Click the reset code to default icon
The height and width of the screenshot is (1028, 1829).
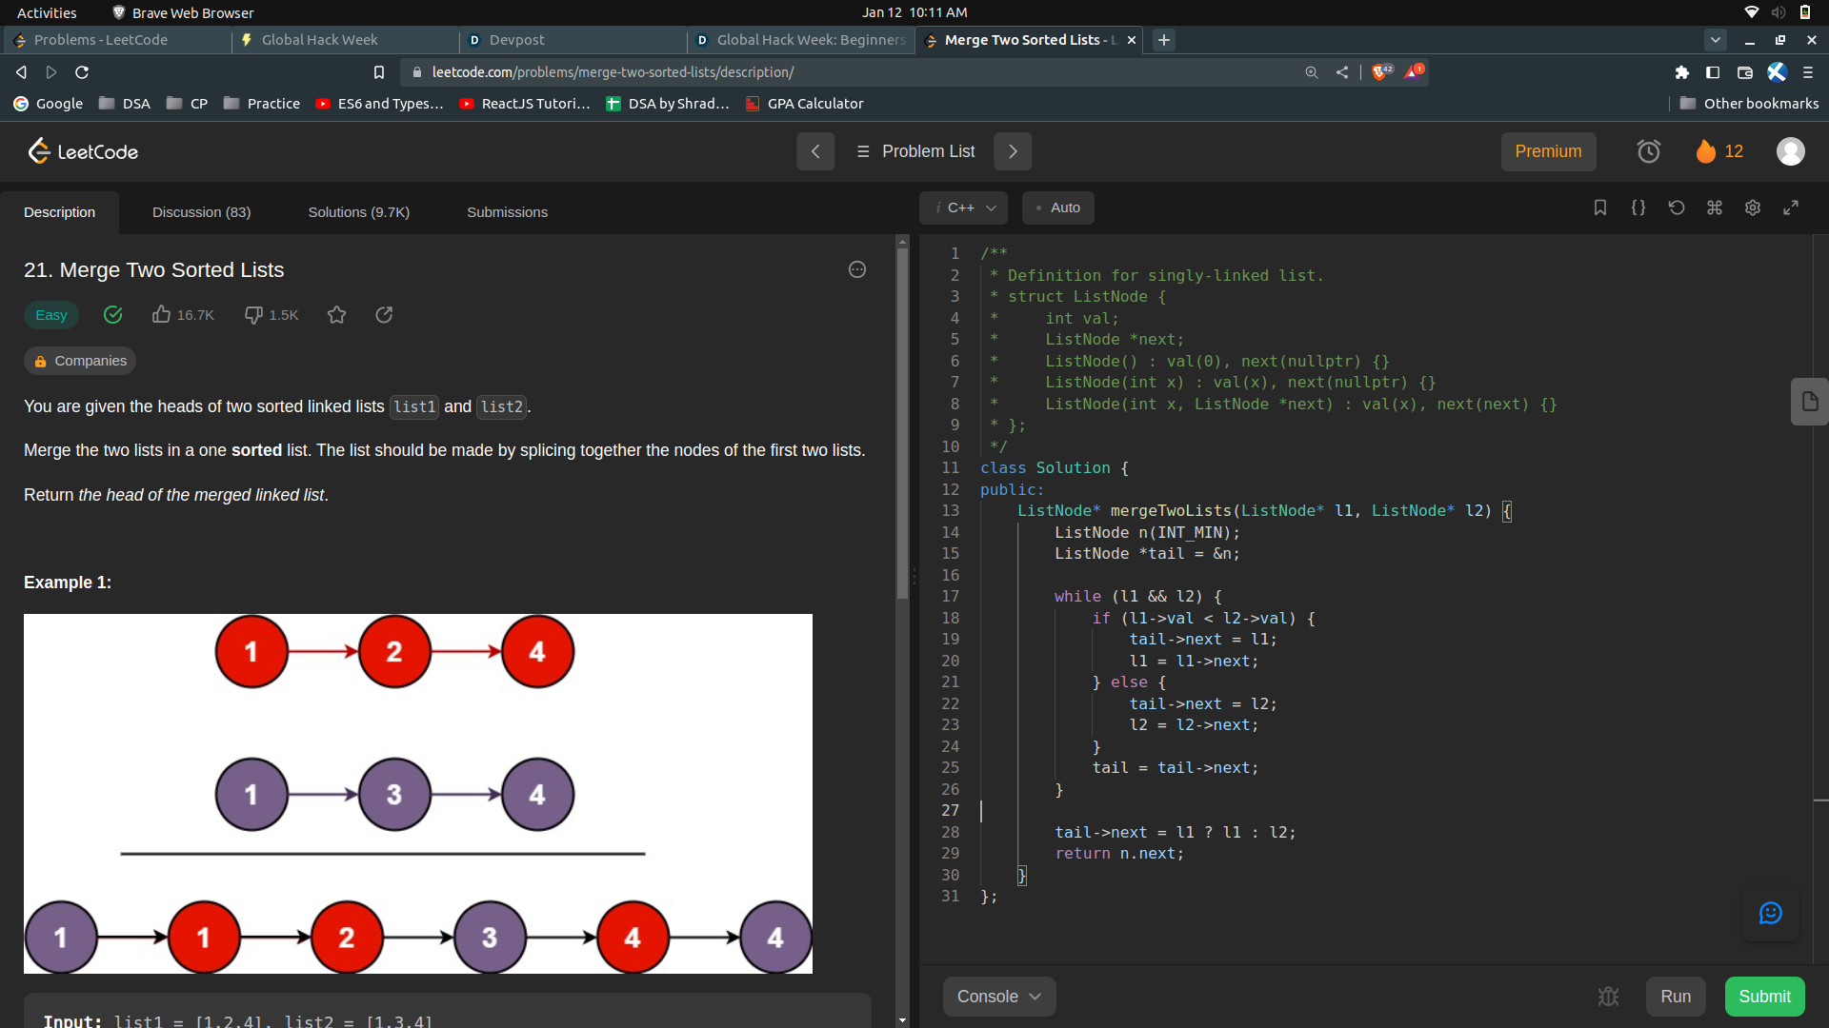[1677, 208]
